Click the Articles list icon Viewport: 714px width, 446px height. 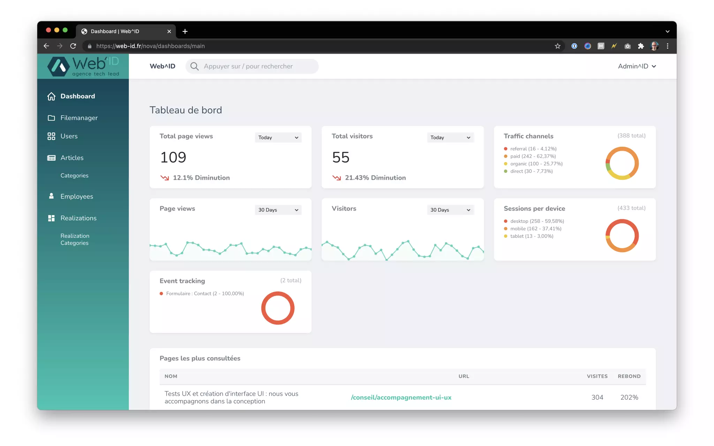[51, 158]
